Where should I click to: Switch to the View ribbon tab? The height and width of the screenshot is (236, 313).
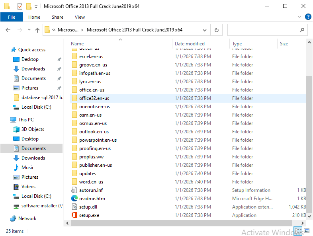(x=80, y=17)
